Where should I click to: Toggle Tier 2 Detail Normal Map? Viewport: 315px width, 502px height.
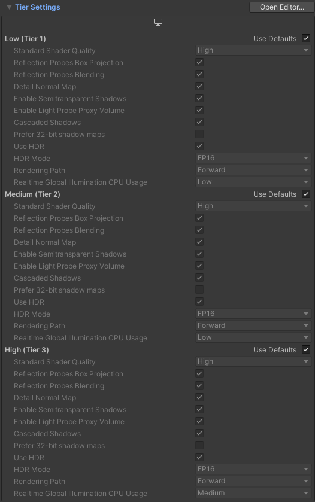pos(199,242)
